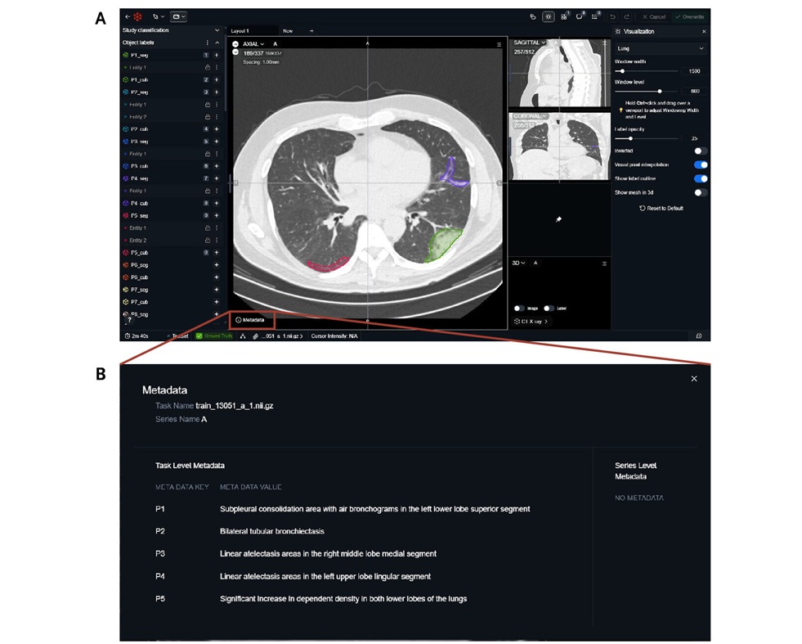Open the SAGITTAL view dropdown
Image resolution: width=802 pixels, height=644 pixels.
coord(530,43)
